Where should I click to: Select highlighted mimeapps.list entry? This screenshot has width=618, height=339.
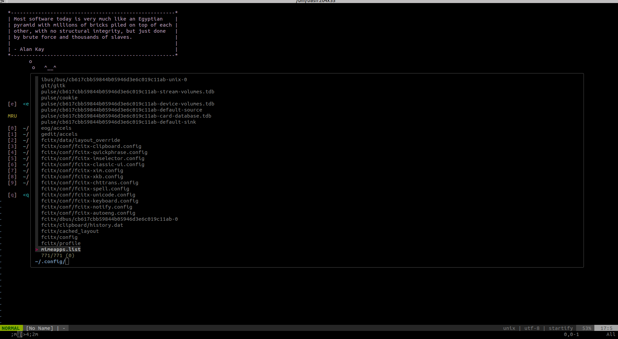61,249
